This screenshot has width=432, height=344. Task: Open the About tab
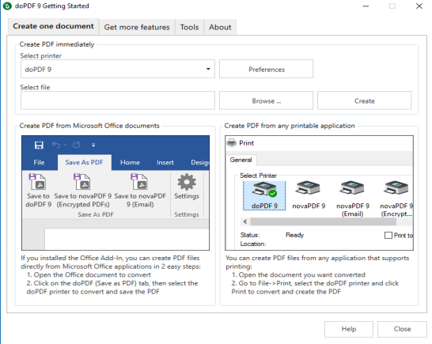point(220,27)
